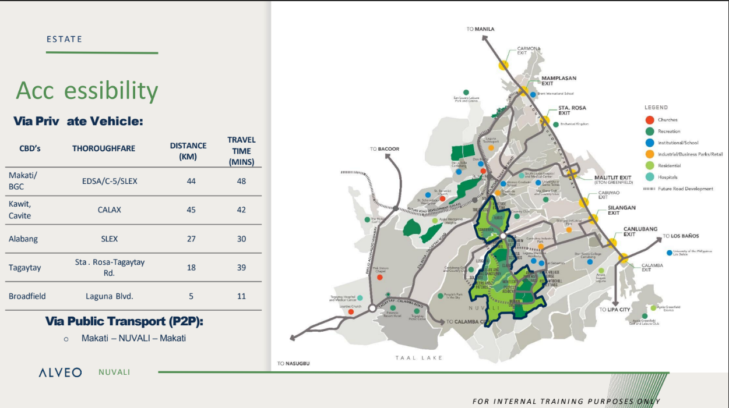This screenshot has width=729, height=408.
Task: Click the orange Industrial/Business Parks legend swatch
Action: click(650, 154)
